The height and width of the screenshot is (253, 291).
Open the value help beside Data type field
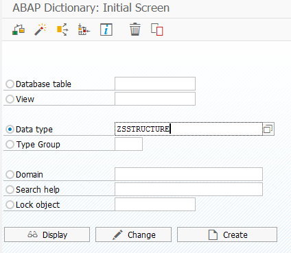[268, 129]
